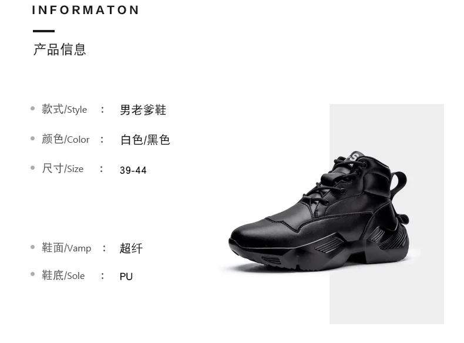464x343 pixels.
Task: Click the bullet dot beside 颜色/Color
Action: (32, 138)
